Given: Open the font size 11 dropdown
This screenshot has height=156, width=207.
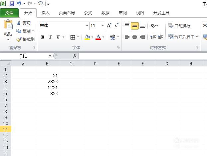Looking at the screenshot, I should click(x=103, y=26).
